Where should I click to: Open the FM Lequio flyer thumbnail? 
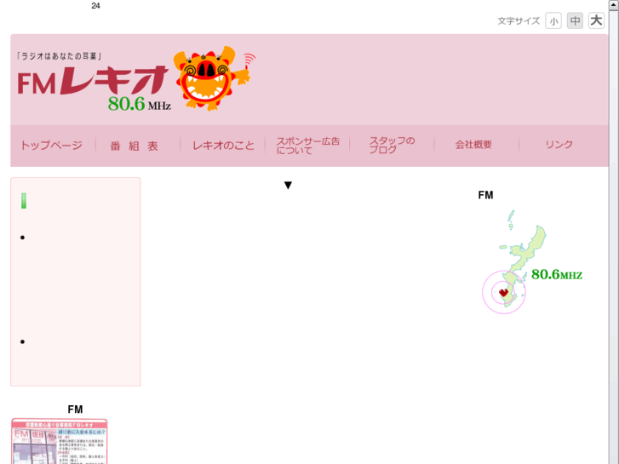pos(60,441)
